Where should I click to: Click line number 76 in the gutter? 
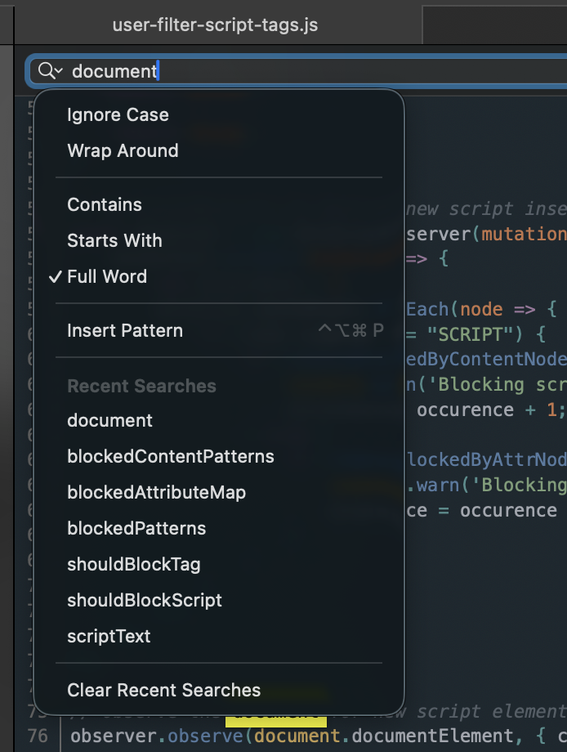38,736
